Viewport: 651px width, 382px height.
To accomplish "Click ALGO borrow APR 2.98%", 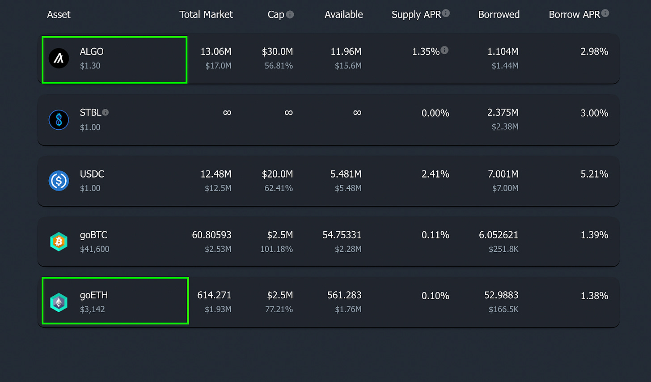I will click(594, 51).
